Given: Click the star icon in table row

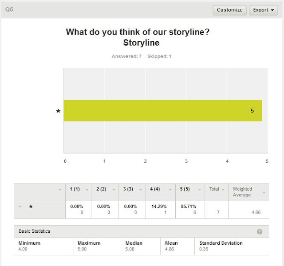Looking at the screenshot, I should [31, 206].
